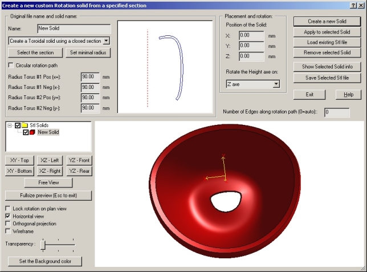Click the Free View button

click(48, 182)
